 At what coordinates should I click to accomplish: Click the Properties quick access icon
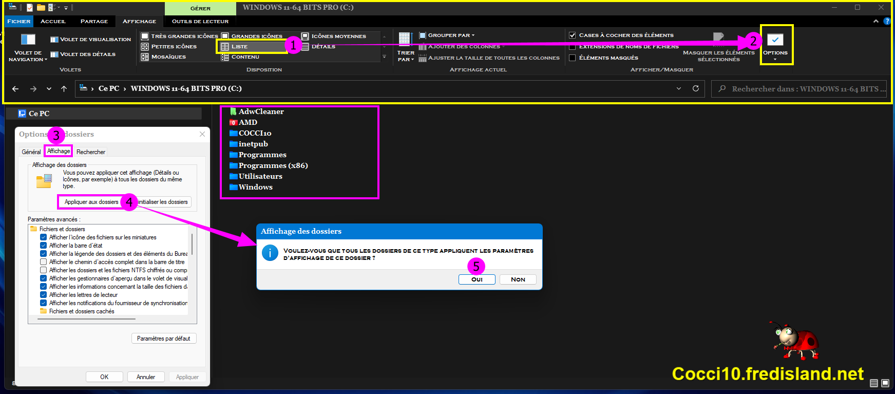click(x=30, y=8)
